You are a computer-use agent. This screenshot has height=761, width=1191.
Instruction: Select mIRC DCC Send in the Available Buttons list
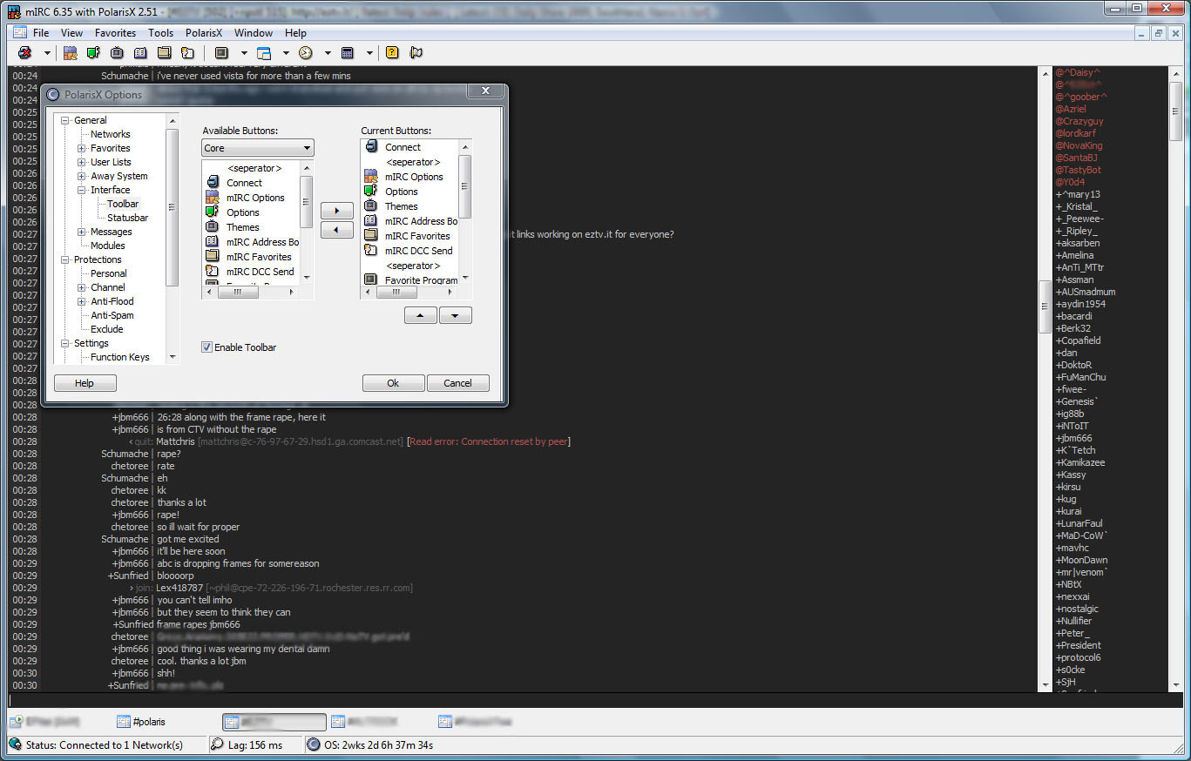coord(260,272)
